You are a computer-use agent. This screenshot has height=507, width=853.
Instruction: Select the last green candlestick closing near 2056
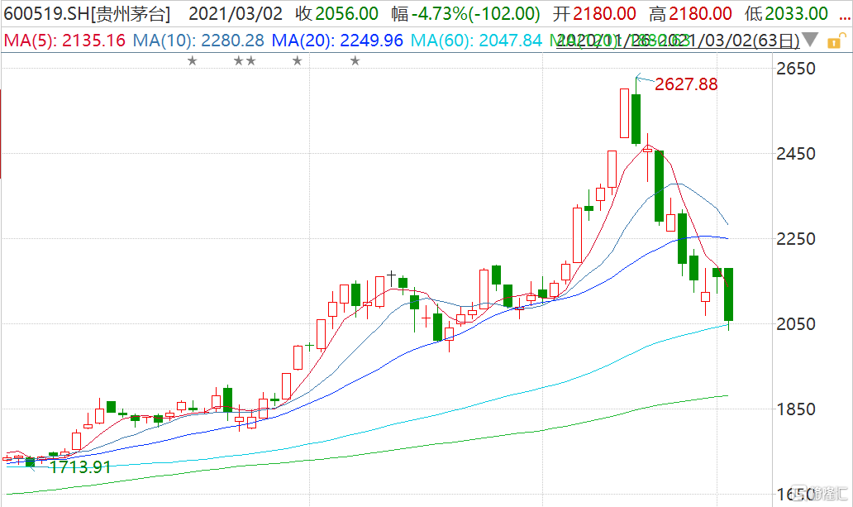(728, 294)
